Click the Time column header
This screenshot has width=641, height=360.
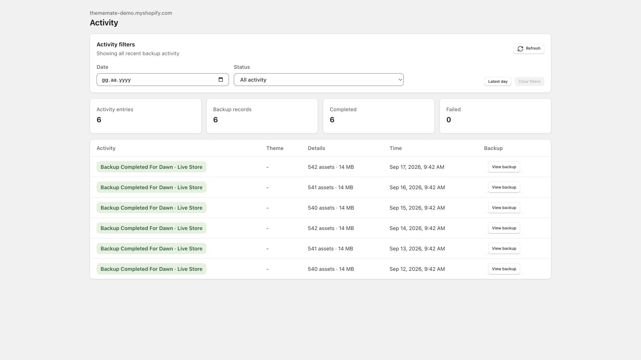pos(395,148)
